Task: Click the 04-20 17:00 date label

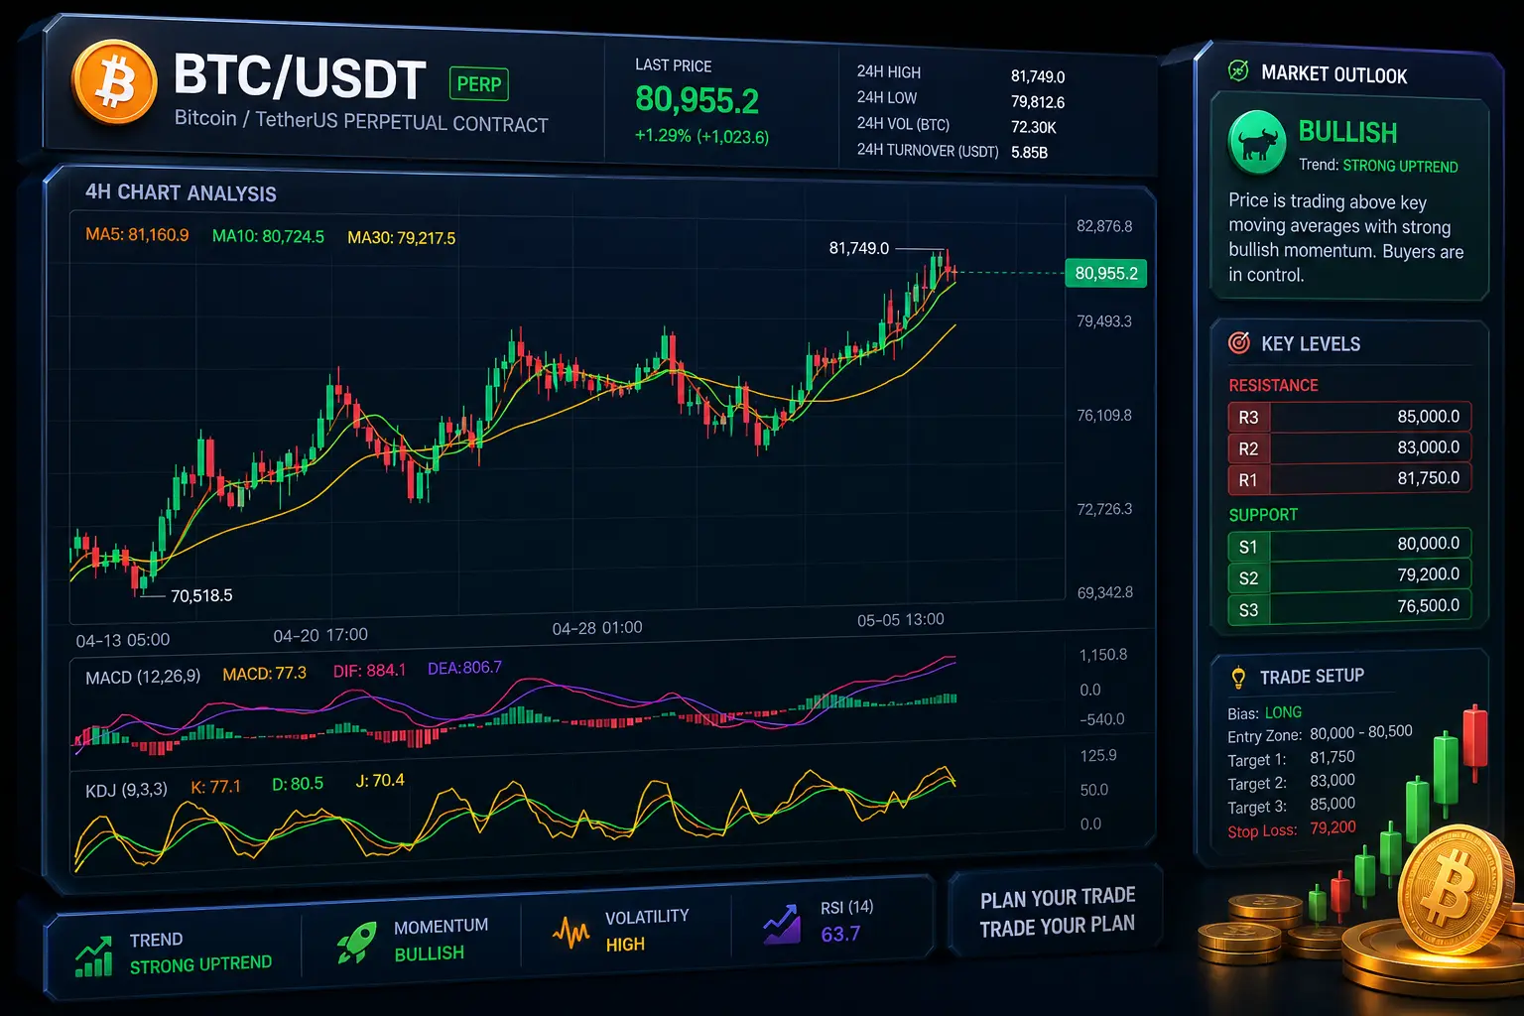Action: point(320,635)
